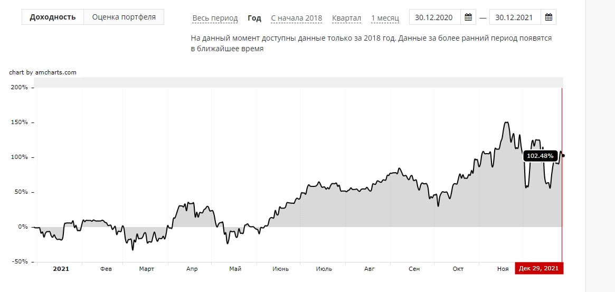Click the 100% label on value axis
This screenshot has width=615, height=292.
pos(19,157)
